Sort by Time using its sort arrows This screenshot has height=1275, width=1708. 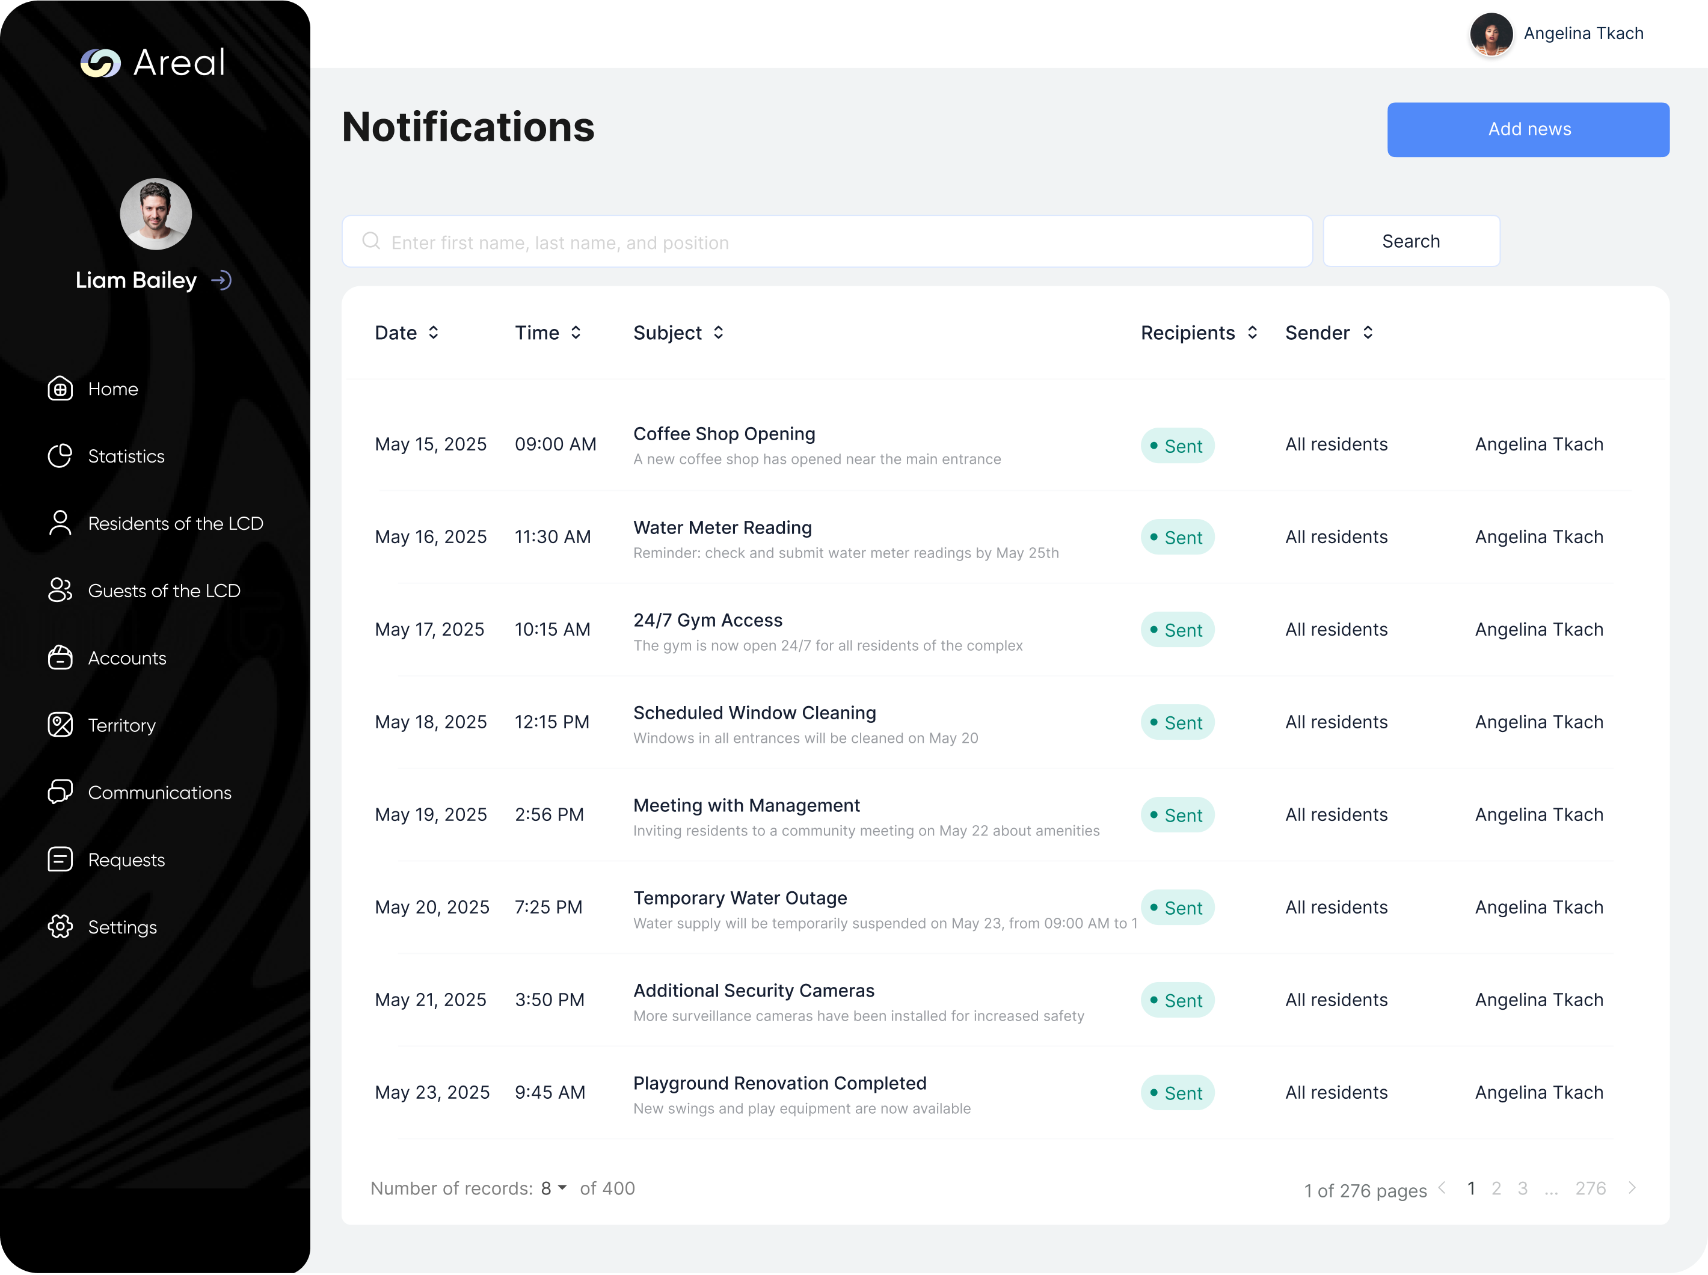click(x=576, y=333)
